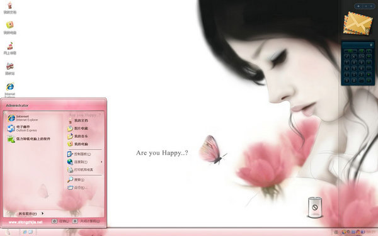Open 控制面板 (Control Panel) entry
This screenshot has width=378, height=236.
(79, 154)
